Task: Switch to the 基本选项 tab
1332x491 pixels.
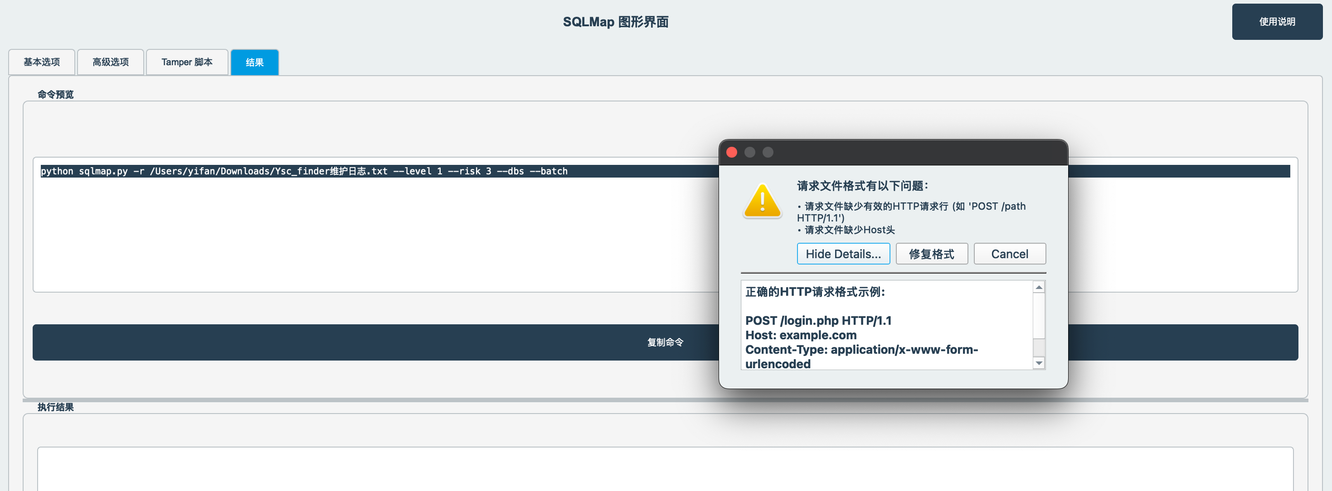Action: (42, 62)
